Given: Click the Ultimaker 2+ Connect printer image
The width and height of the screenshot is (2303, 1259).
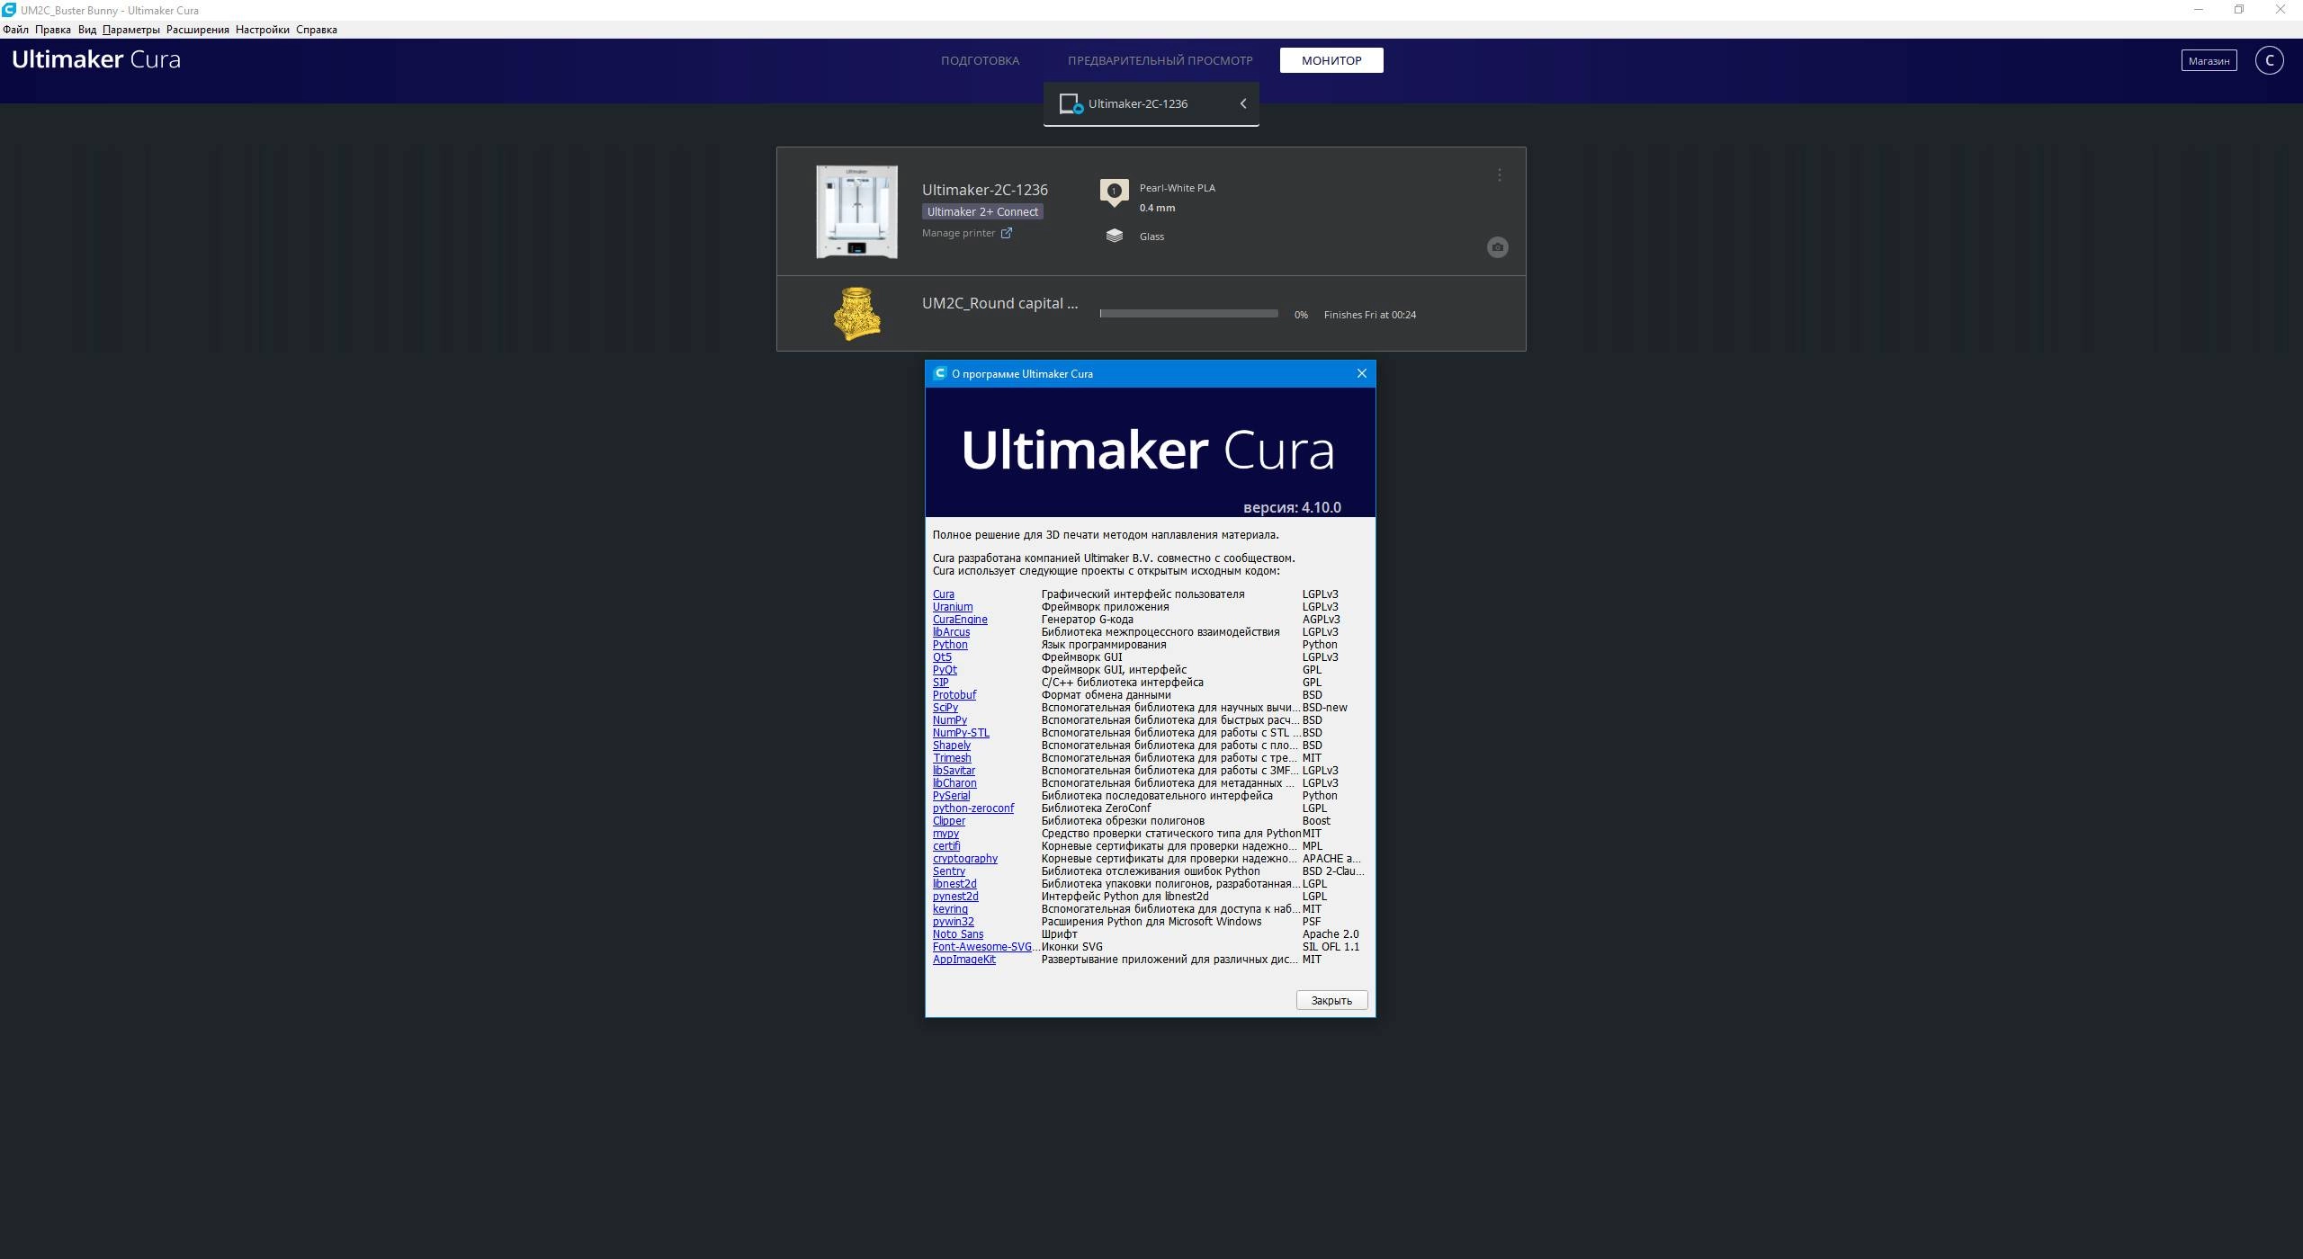Looking at the screenshot, I should [x=856, y=211].
